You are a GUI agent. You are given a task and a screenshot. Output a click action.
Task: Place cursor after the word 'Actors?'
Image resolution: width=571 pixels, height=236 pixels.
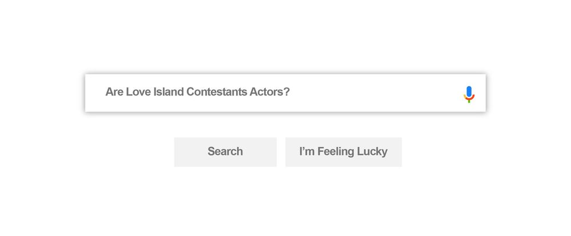point(291,92)
